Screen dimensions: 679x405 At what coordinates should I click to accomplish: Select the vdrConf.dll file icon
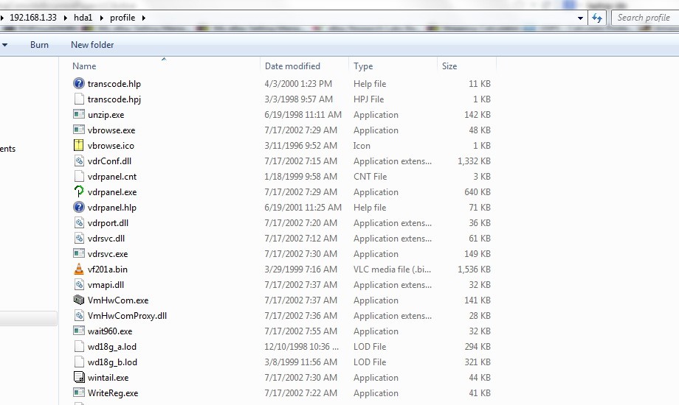coord(79,161)
